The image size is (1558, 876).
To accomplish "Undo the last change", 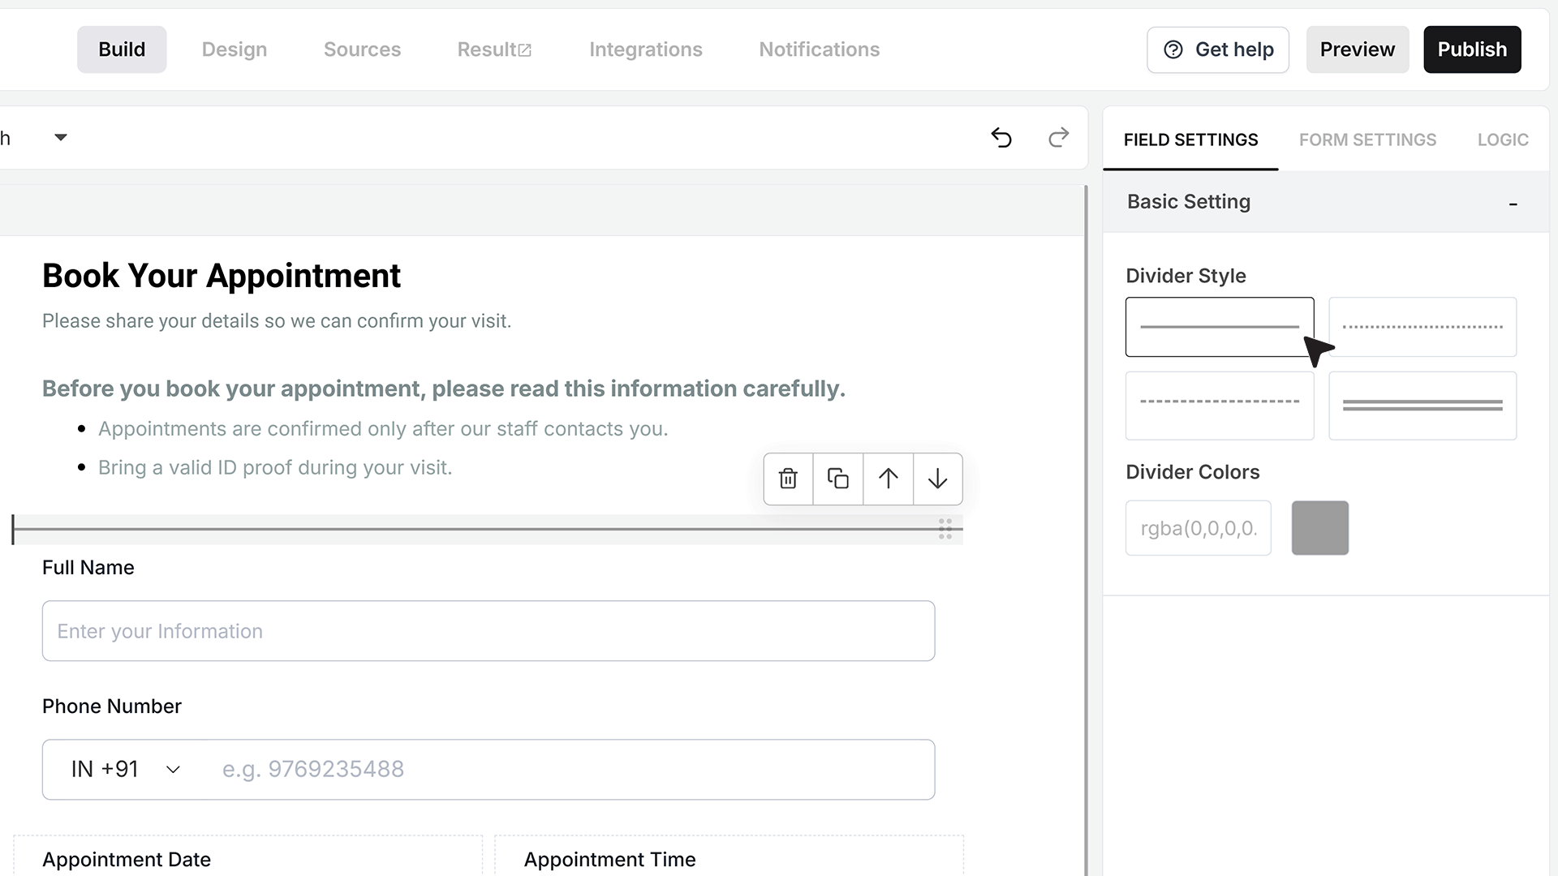I will [1001, 138].
